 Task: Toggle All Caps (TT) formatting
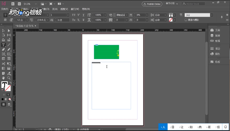(x=74, y=15)
